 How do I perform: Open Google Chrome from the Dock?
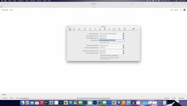[114, 103]
